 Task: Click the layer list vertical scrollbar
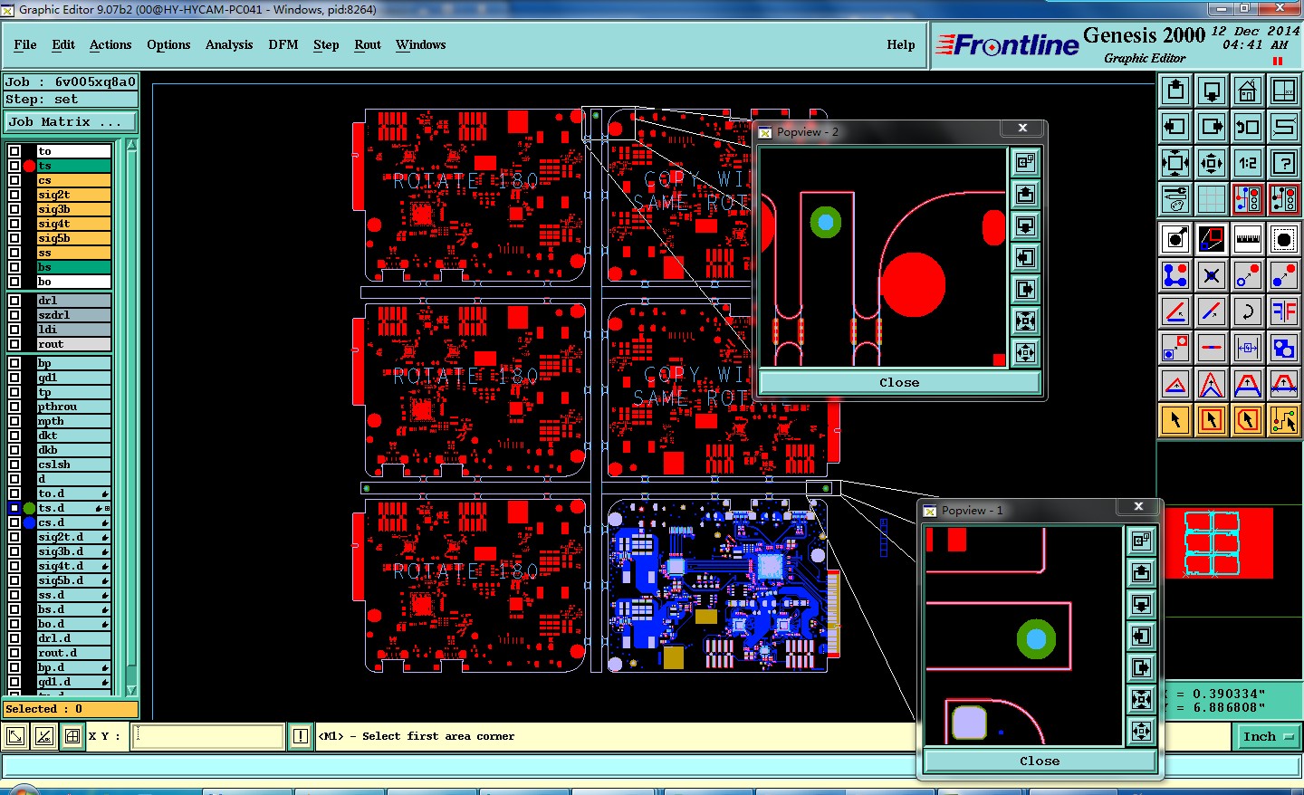131,417
